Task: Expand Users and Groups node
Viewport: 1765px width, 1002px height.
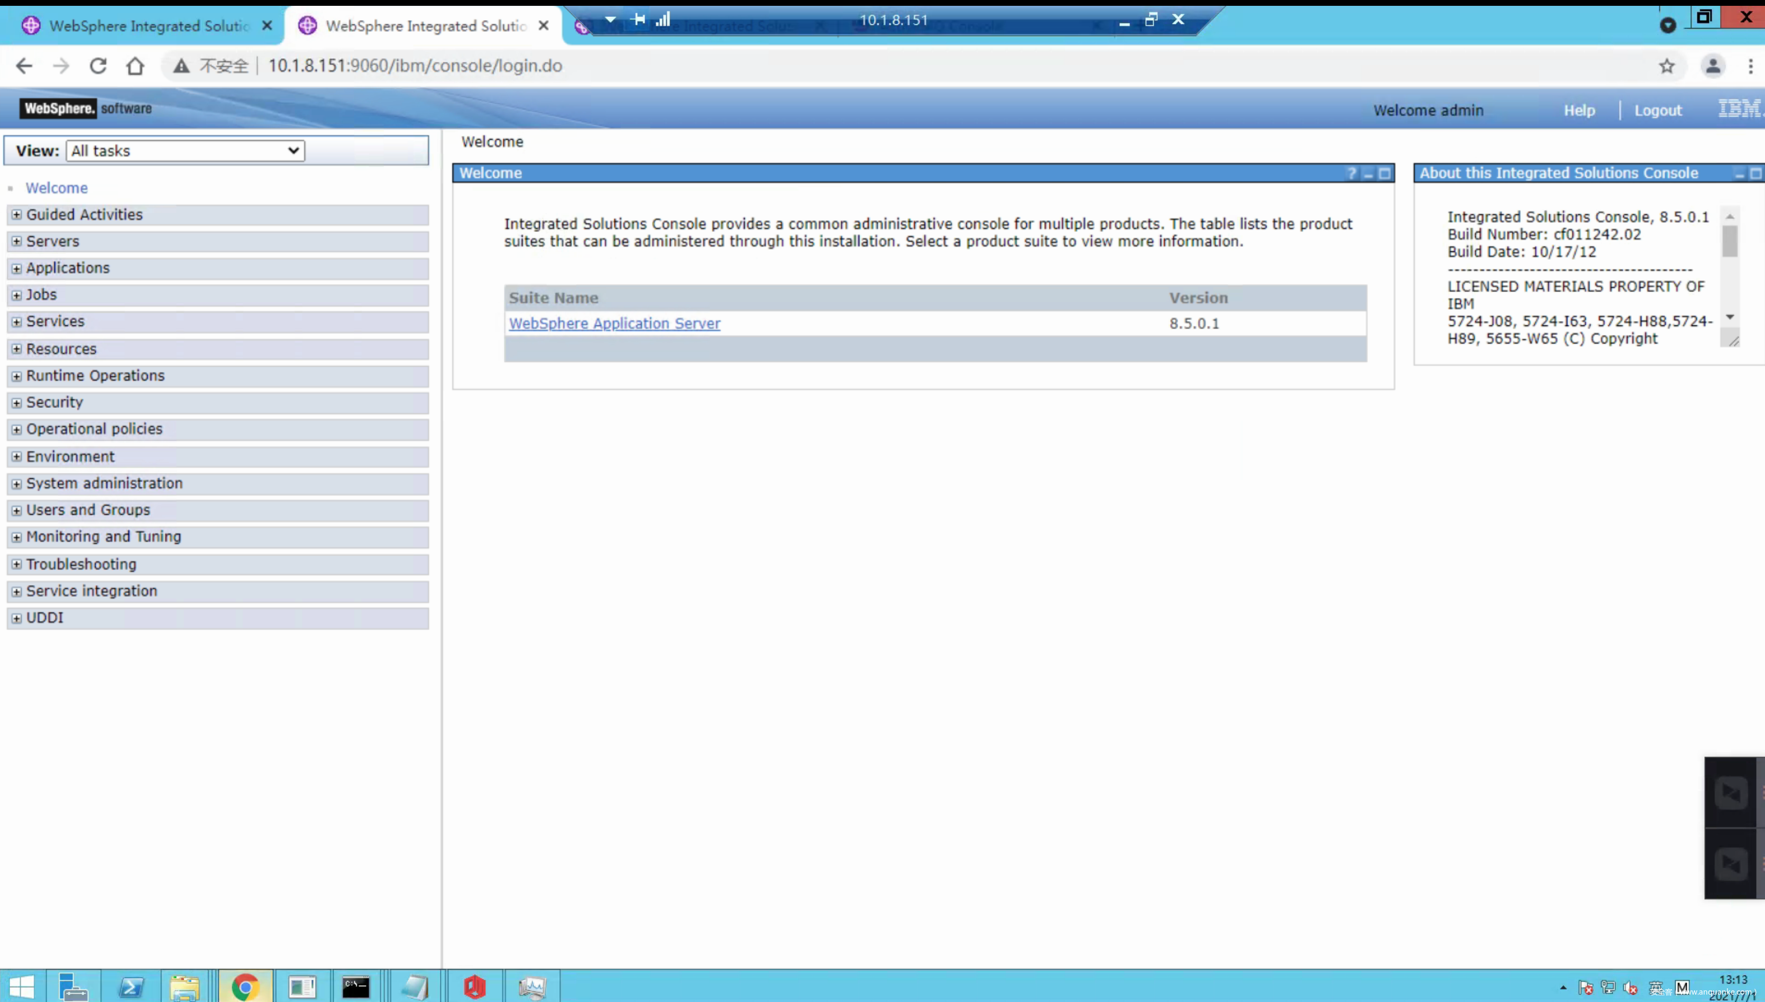Action: (16, 511)
